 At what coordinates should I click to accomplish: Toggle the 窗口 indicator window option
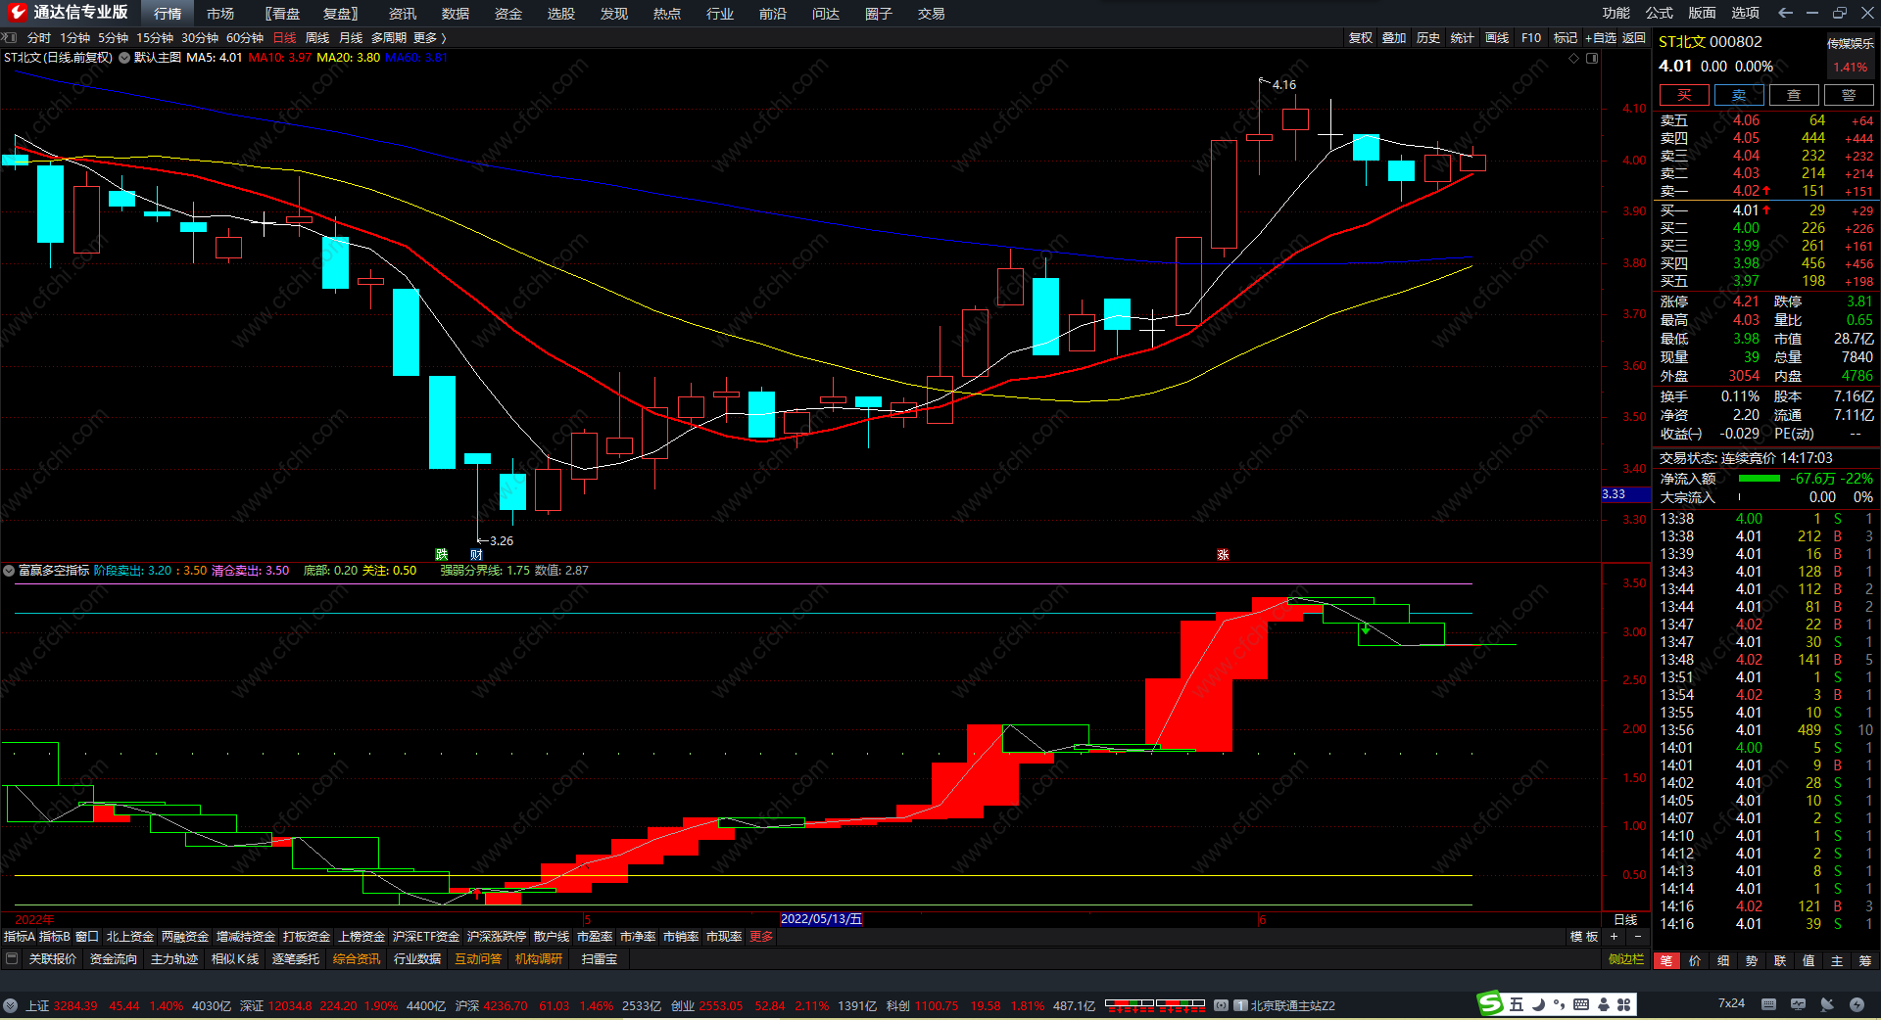(87, 937)
